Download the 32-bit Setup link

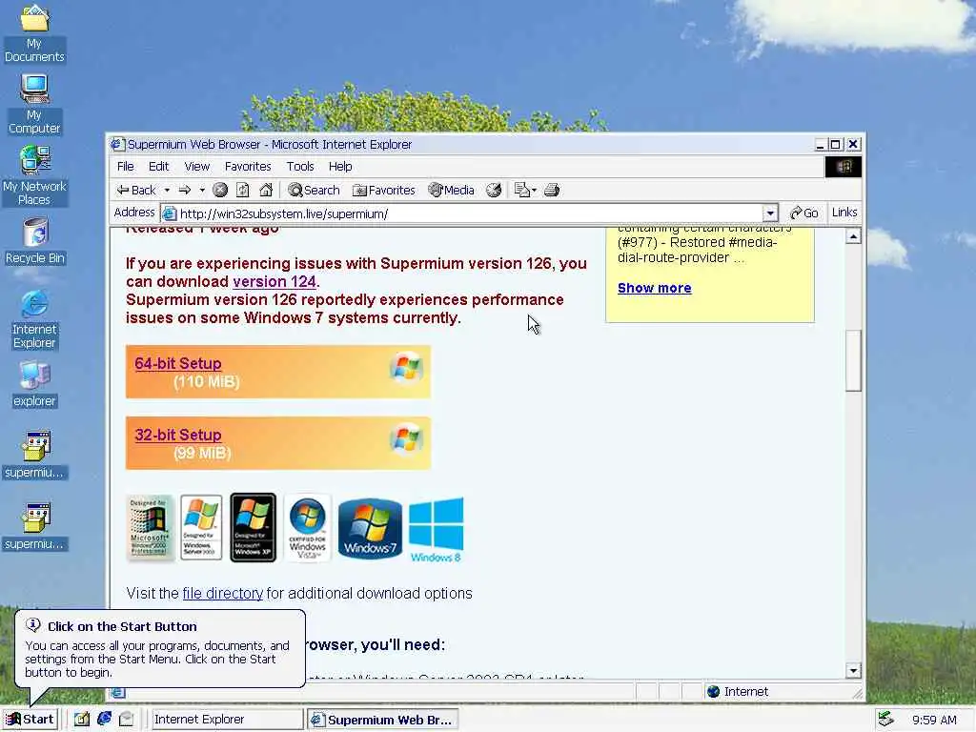178,435
